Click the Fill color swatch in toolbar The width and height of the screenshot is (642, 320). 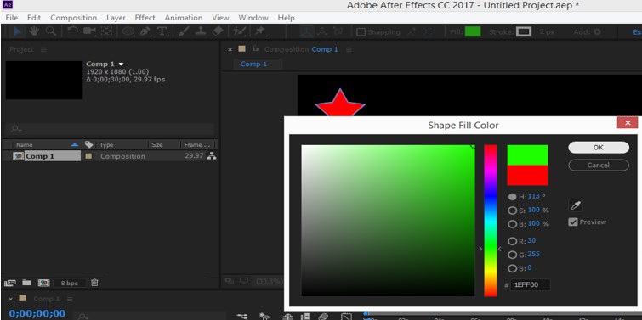tap(473, 32)
